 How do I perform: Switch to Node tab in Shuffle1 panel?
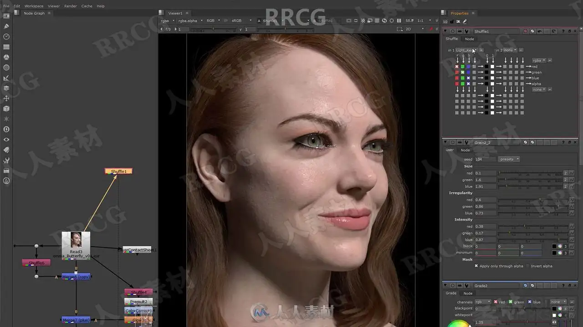(470, 39)
